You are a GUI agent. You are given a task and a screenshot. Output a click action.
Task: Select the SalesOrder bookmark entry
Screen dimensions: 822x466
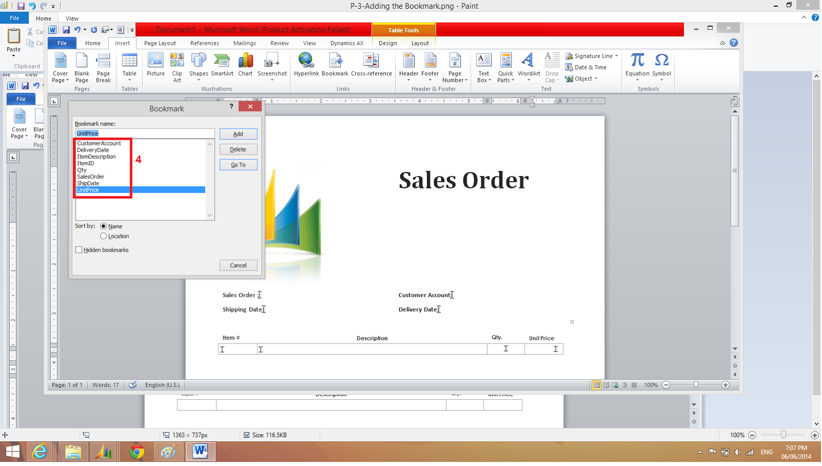90,177
